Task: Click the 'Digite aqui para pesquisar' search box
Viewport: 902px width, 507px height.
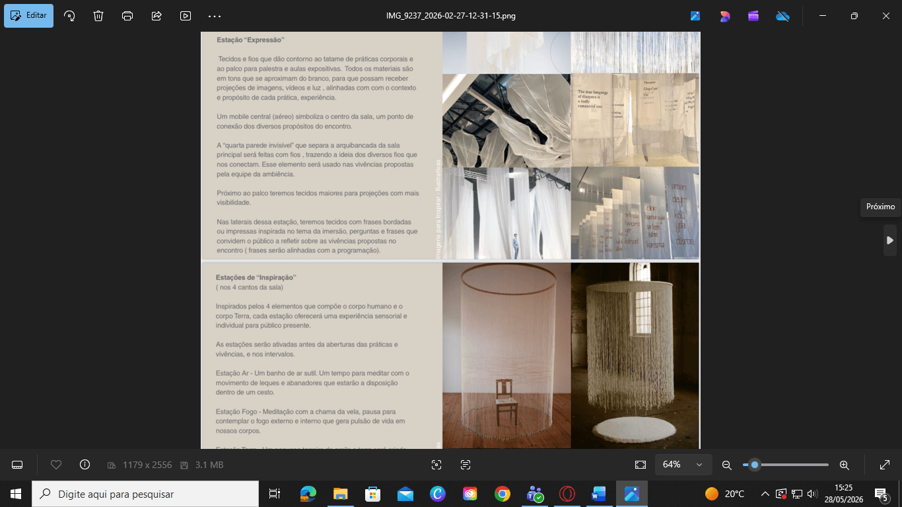Action: (145, 494)
